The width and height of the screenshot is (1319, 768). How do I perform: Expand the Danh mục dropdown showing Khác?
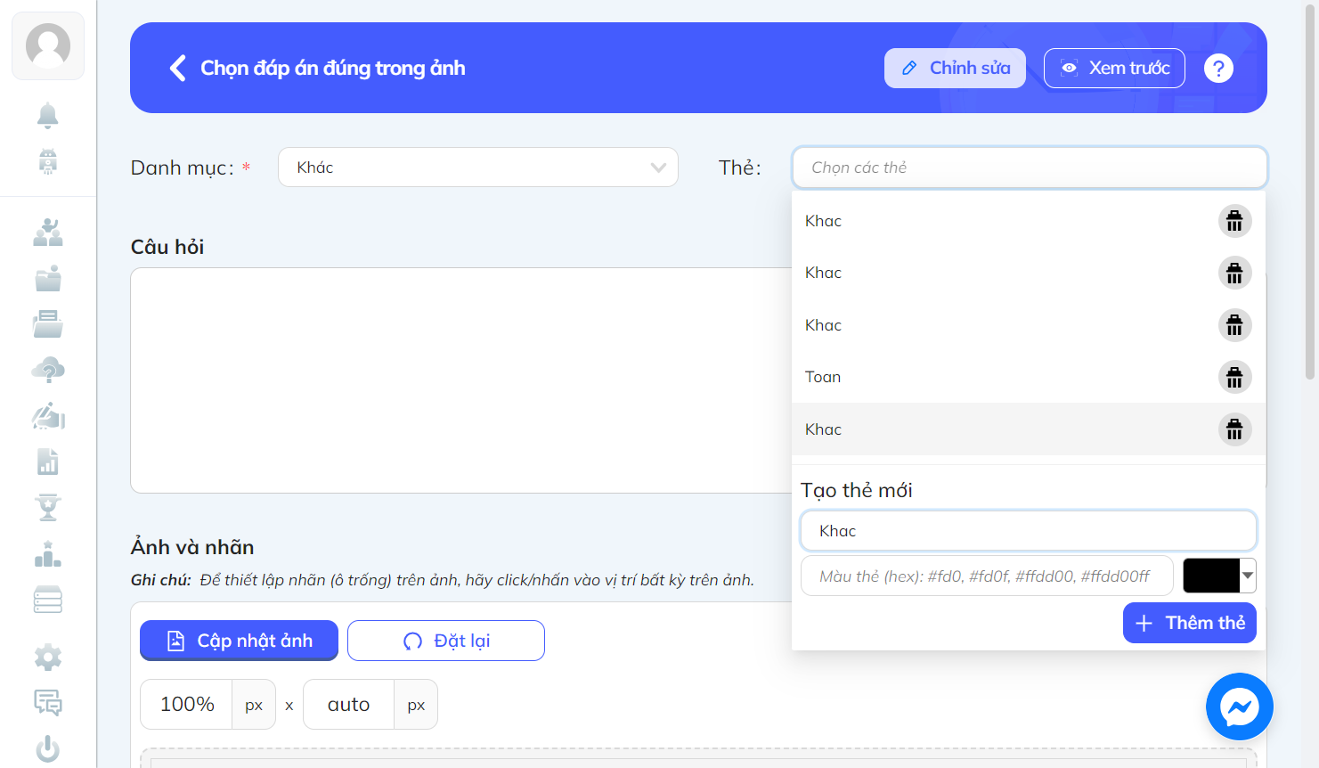point(478,167)
